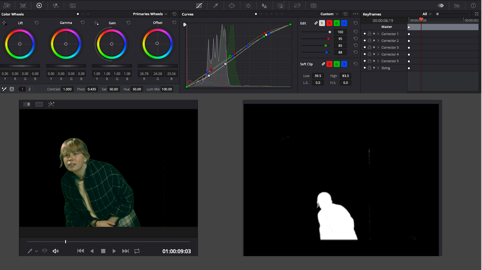Image resolution: width=482 pixels, height=270 pixels.
Task: Pick white point next to Gain
Action: (x=96, y=23)
